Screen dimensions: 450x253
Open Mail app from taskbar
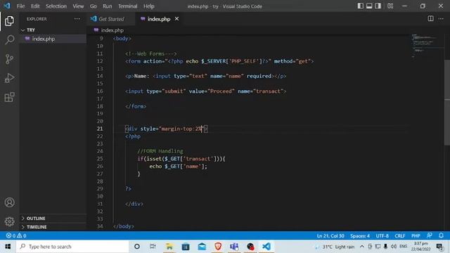point(202,247)
